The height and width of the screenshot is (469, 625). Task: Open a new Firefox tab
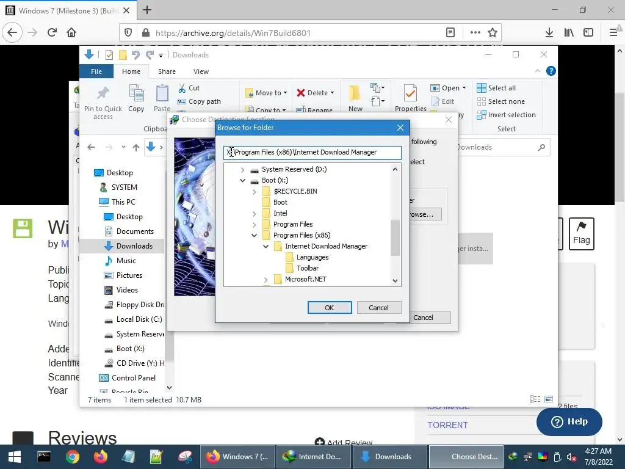coord(147,10)
